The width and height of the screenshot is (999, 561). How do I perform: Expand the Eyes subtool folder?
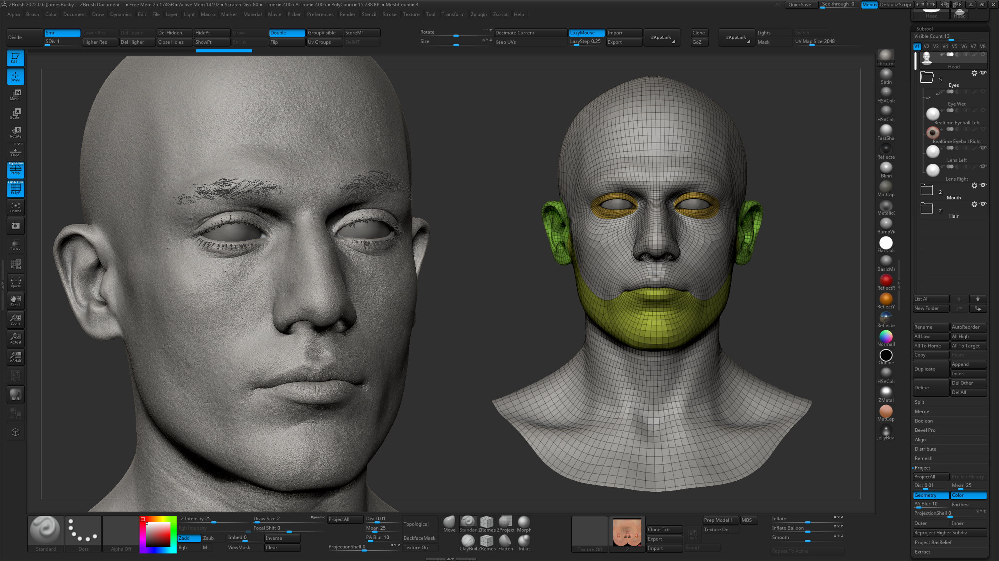[x=927, y=77]
